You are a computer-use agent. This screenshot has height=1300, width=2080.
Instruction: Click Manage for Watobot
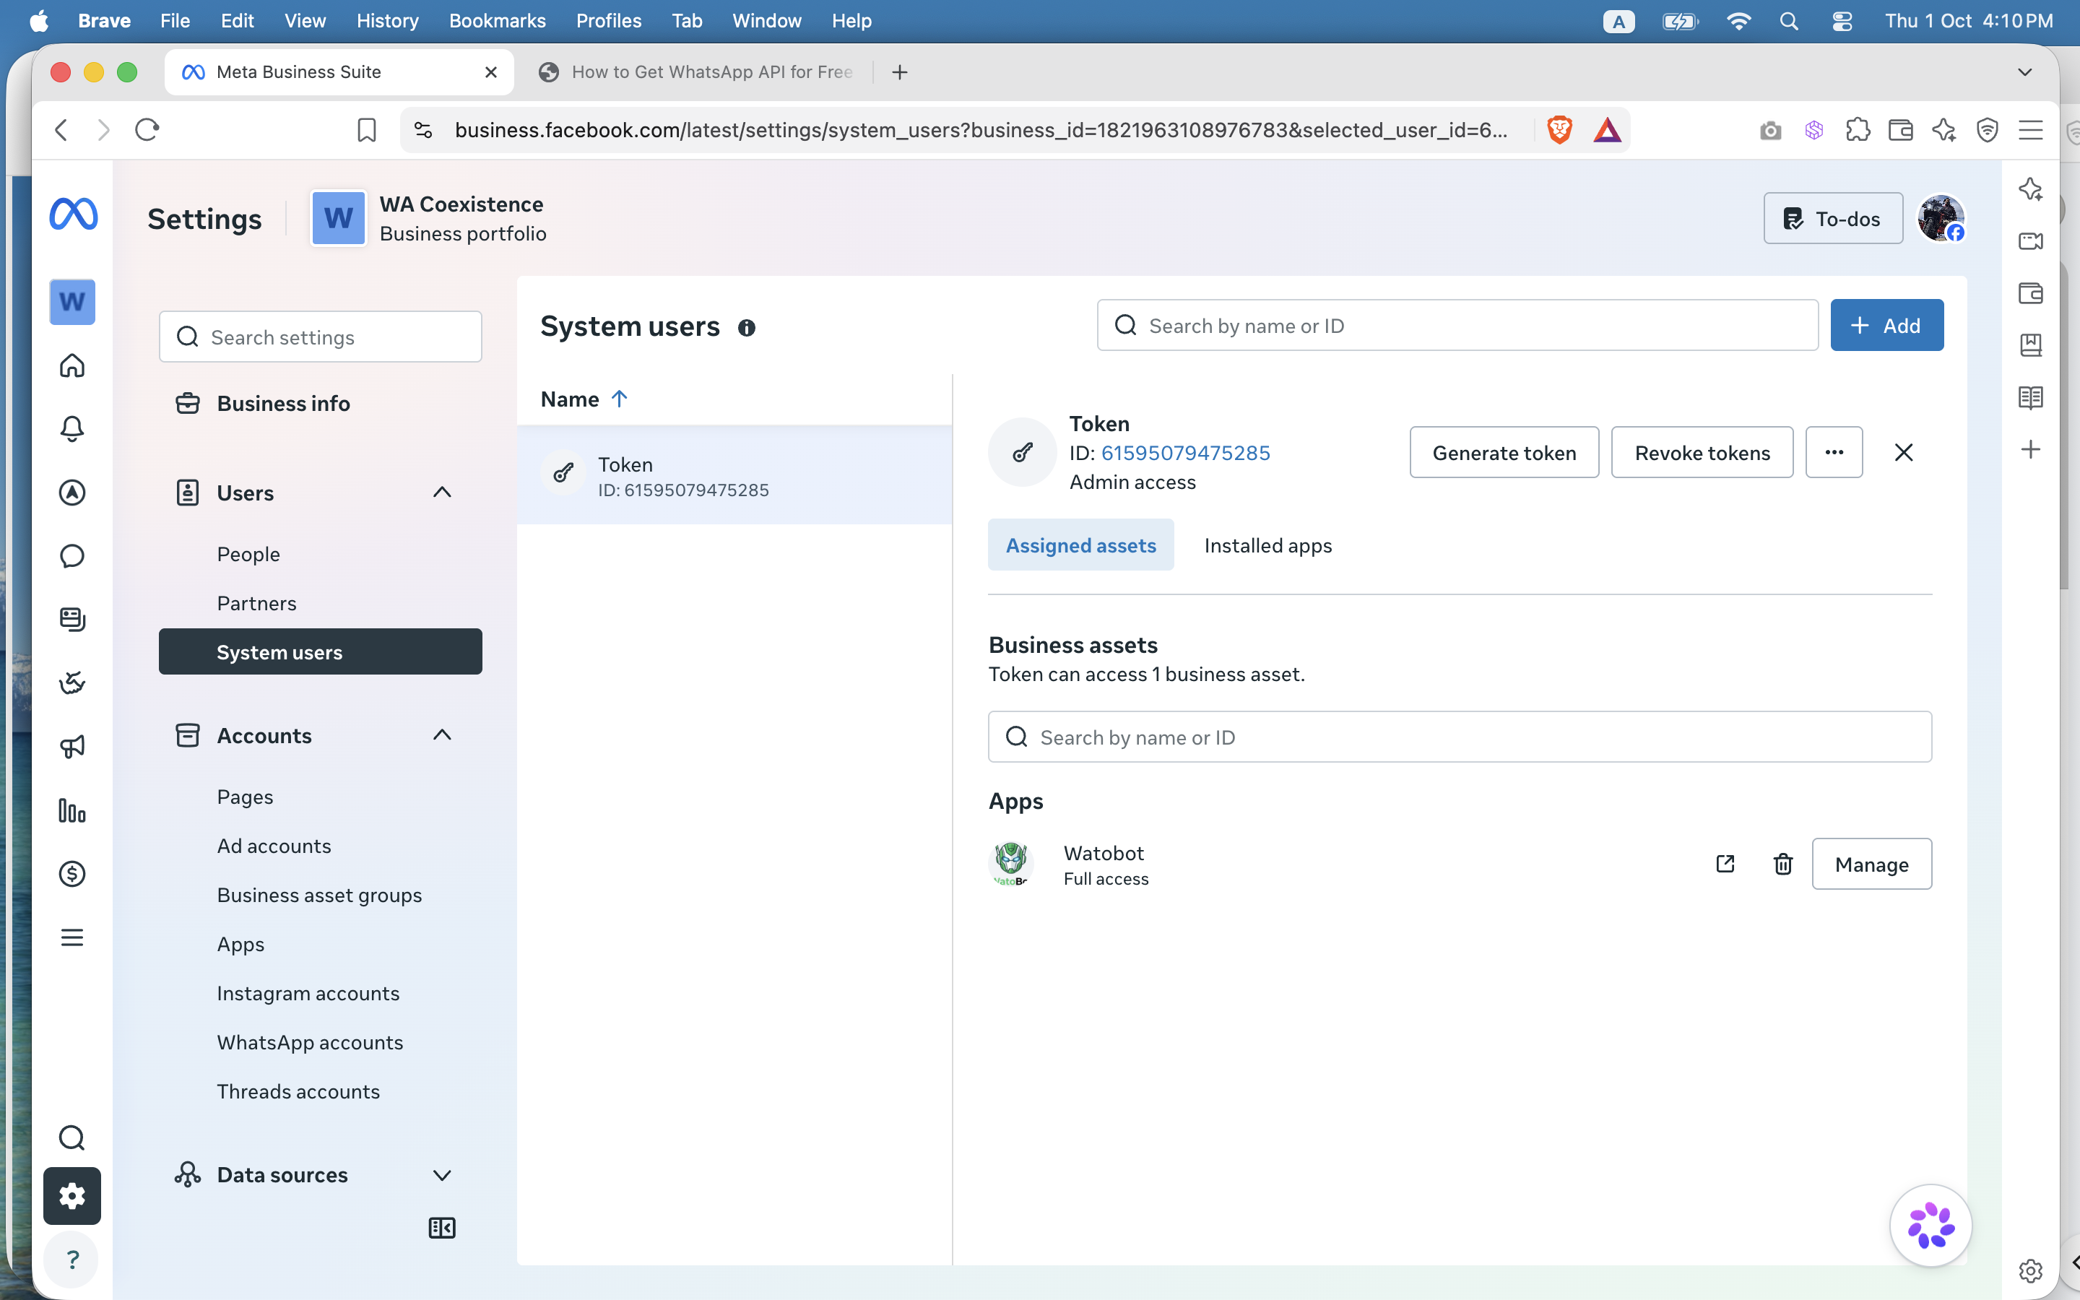tap(1871, 864)
